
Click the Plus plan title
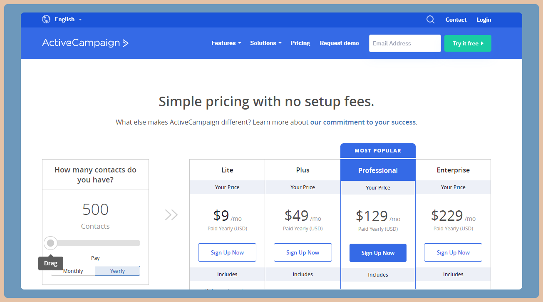tap(303, 170)
